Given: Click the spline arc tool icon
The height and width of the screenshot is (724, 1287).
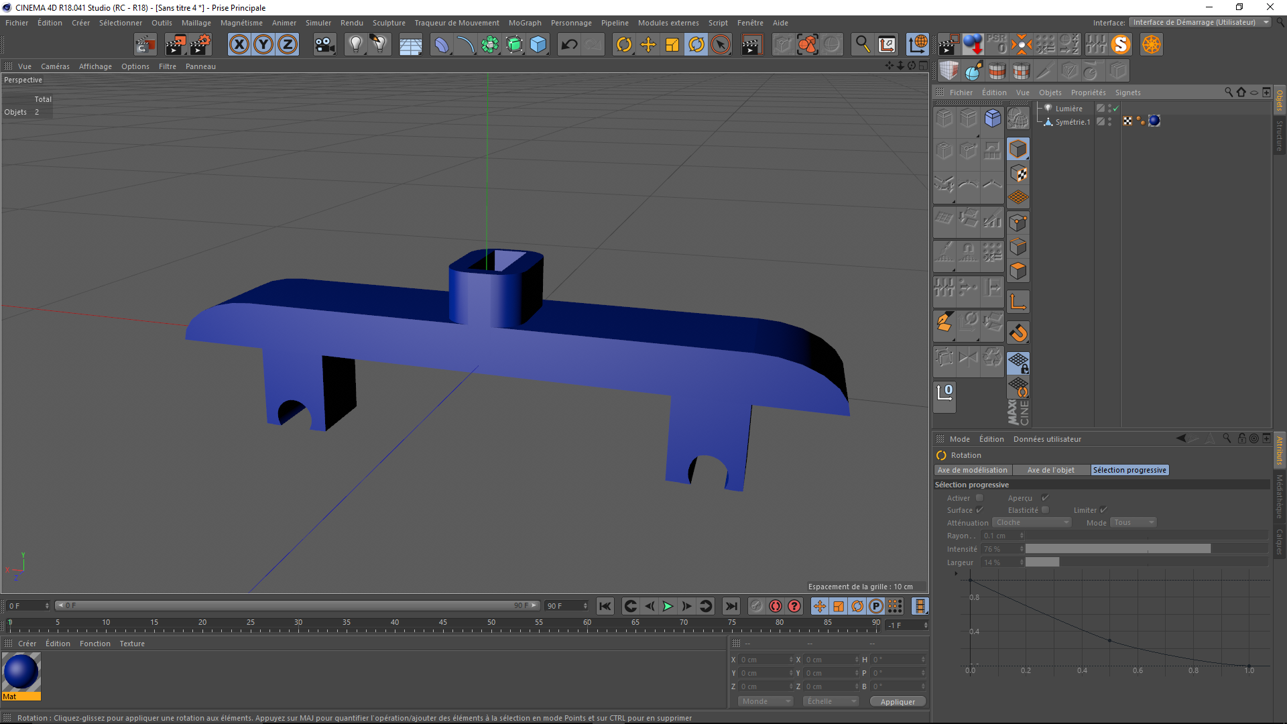Looking at the screenshot, I should (x=465, y=45).
